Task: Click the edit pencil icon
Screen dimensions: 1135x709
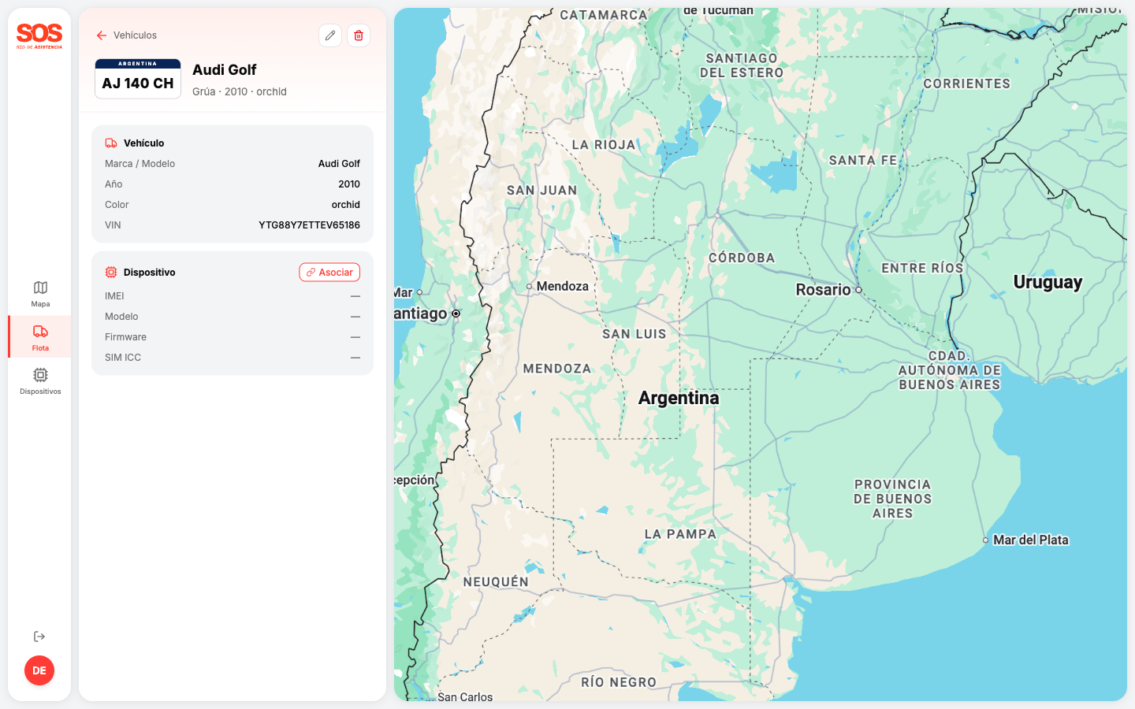Action: pos(329,35)
